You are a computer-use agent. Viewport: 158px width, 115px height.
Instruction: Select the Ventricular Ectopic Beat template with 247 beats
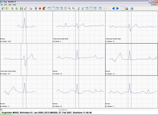(26, 59)
